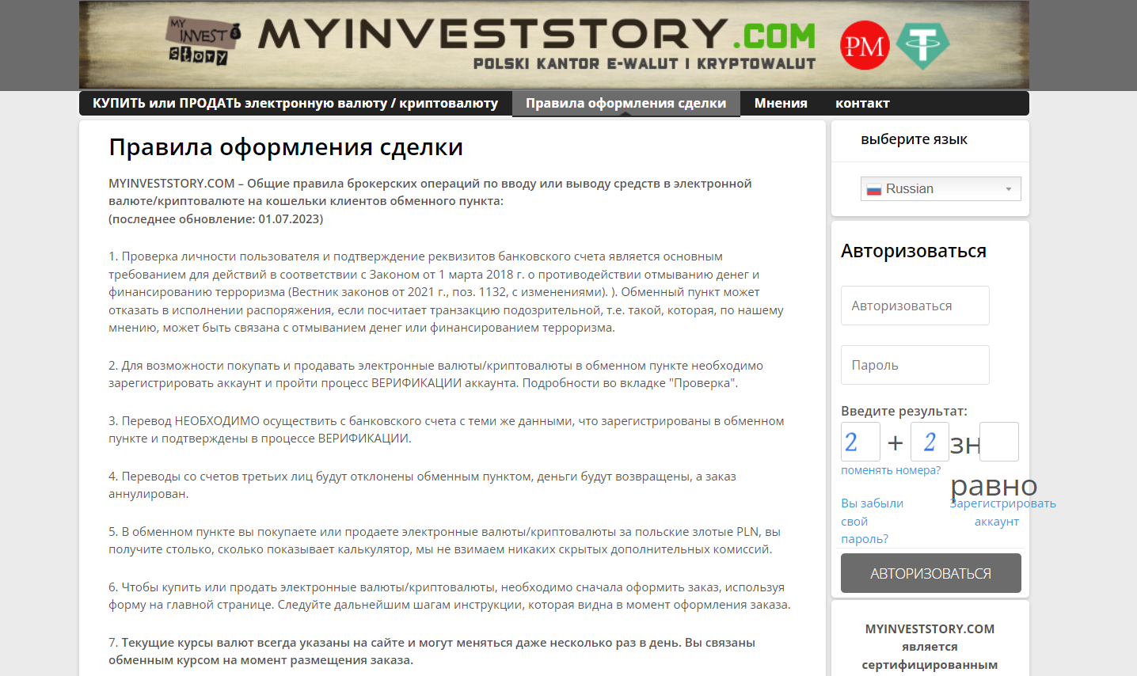Focus the Пароль password field
The image size is (1137, 676).
(915, 365)
